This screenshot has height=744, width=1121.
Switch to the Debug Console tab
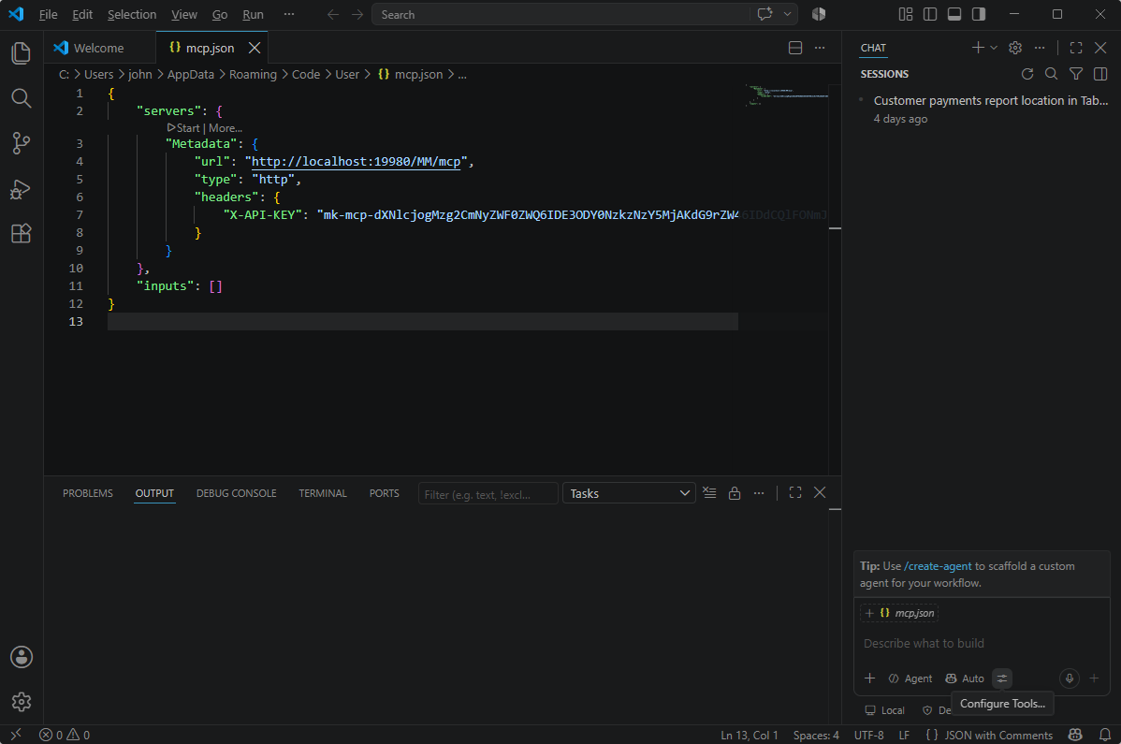(237, 493)
